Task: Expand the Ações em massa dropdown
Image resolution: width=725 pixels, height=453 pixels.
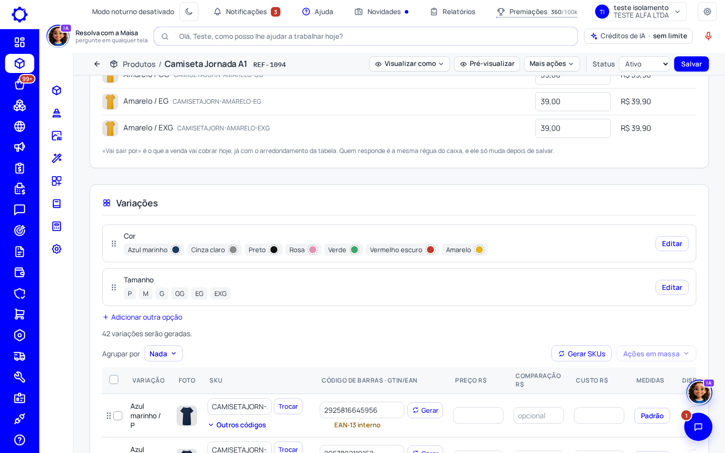Action: [x=656, y=353]
